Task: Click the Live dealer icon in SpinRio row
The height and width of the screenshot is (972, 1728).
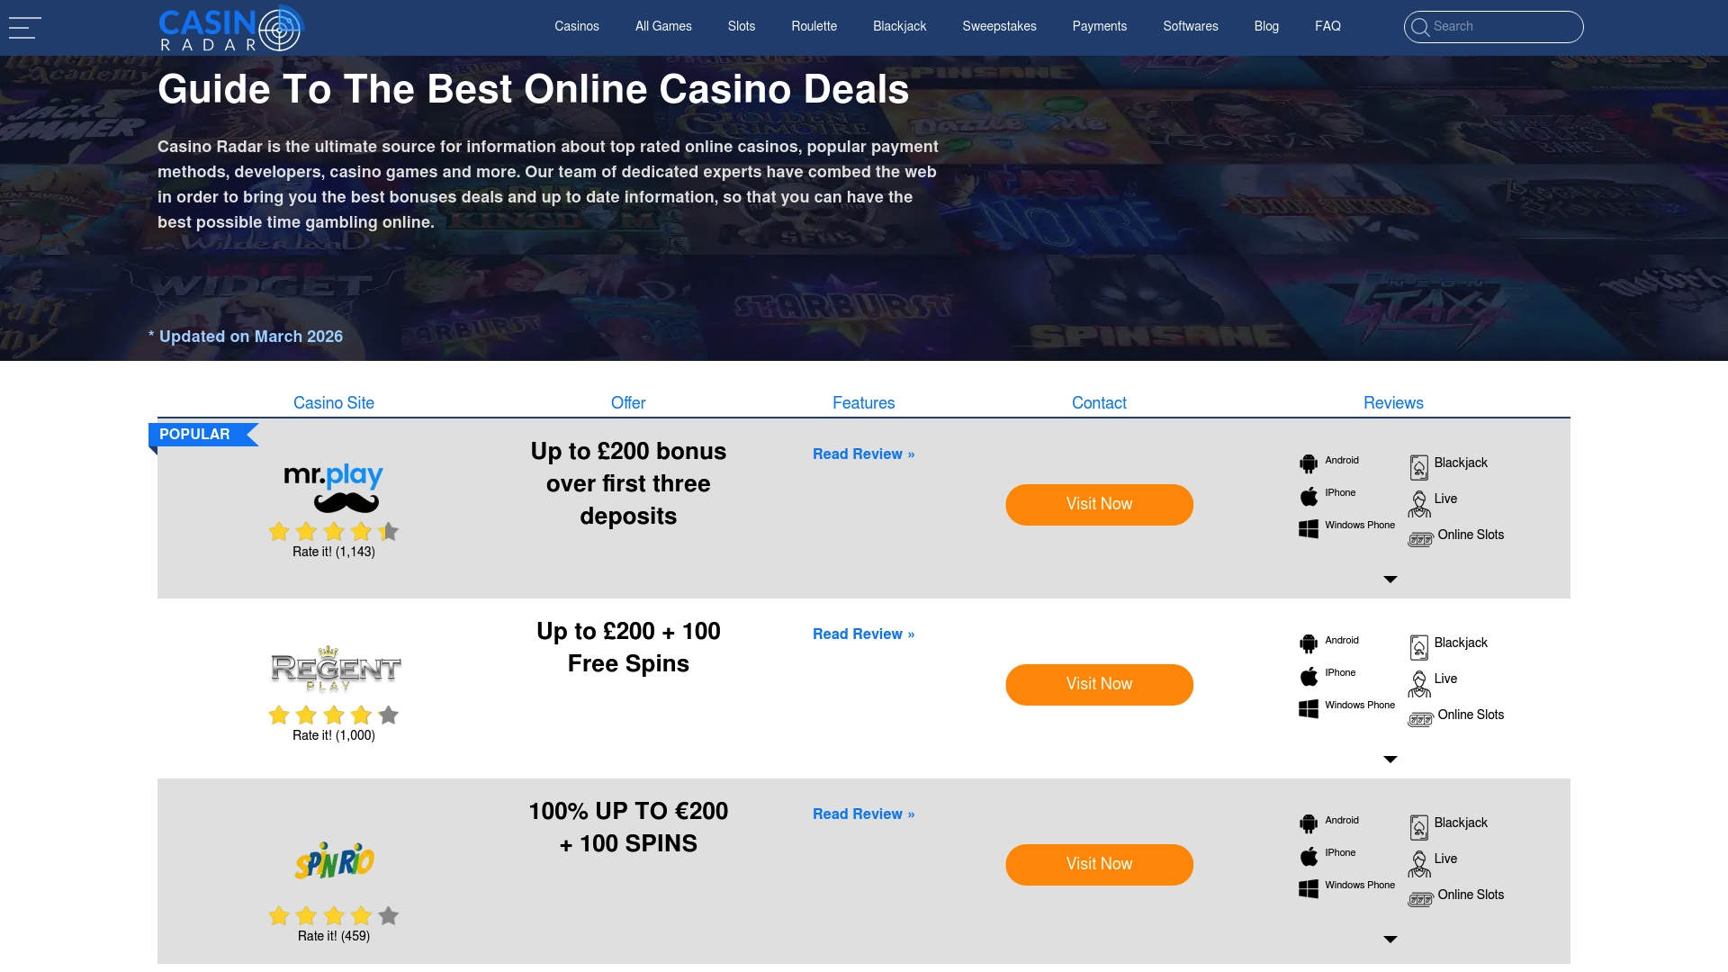Action: (x=1419, y=863)
